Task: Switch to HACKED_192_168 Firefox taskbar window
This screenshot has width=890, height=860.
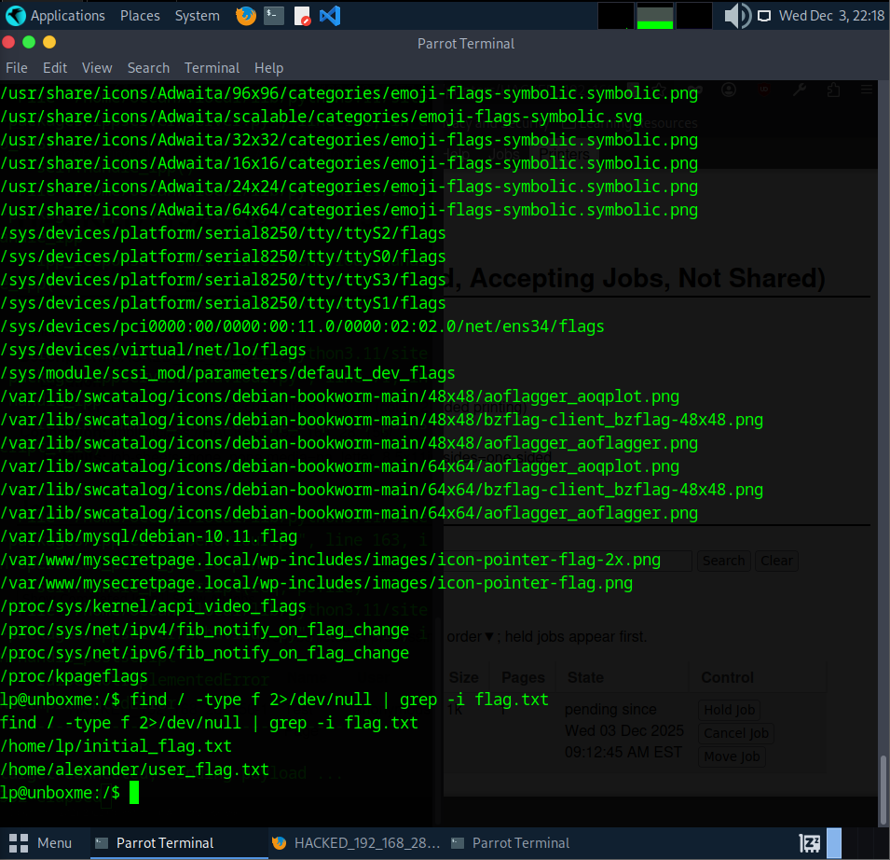Action: point(356,843)
